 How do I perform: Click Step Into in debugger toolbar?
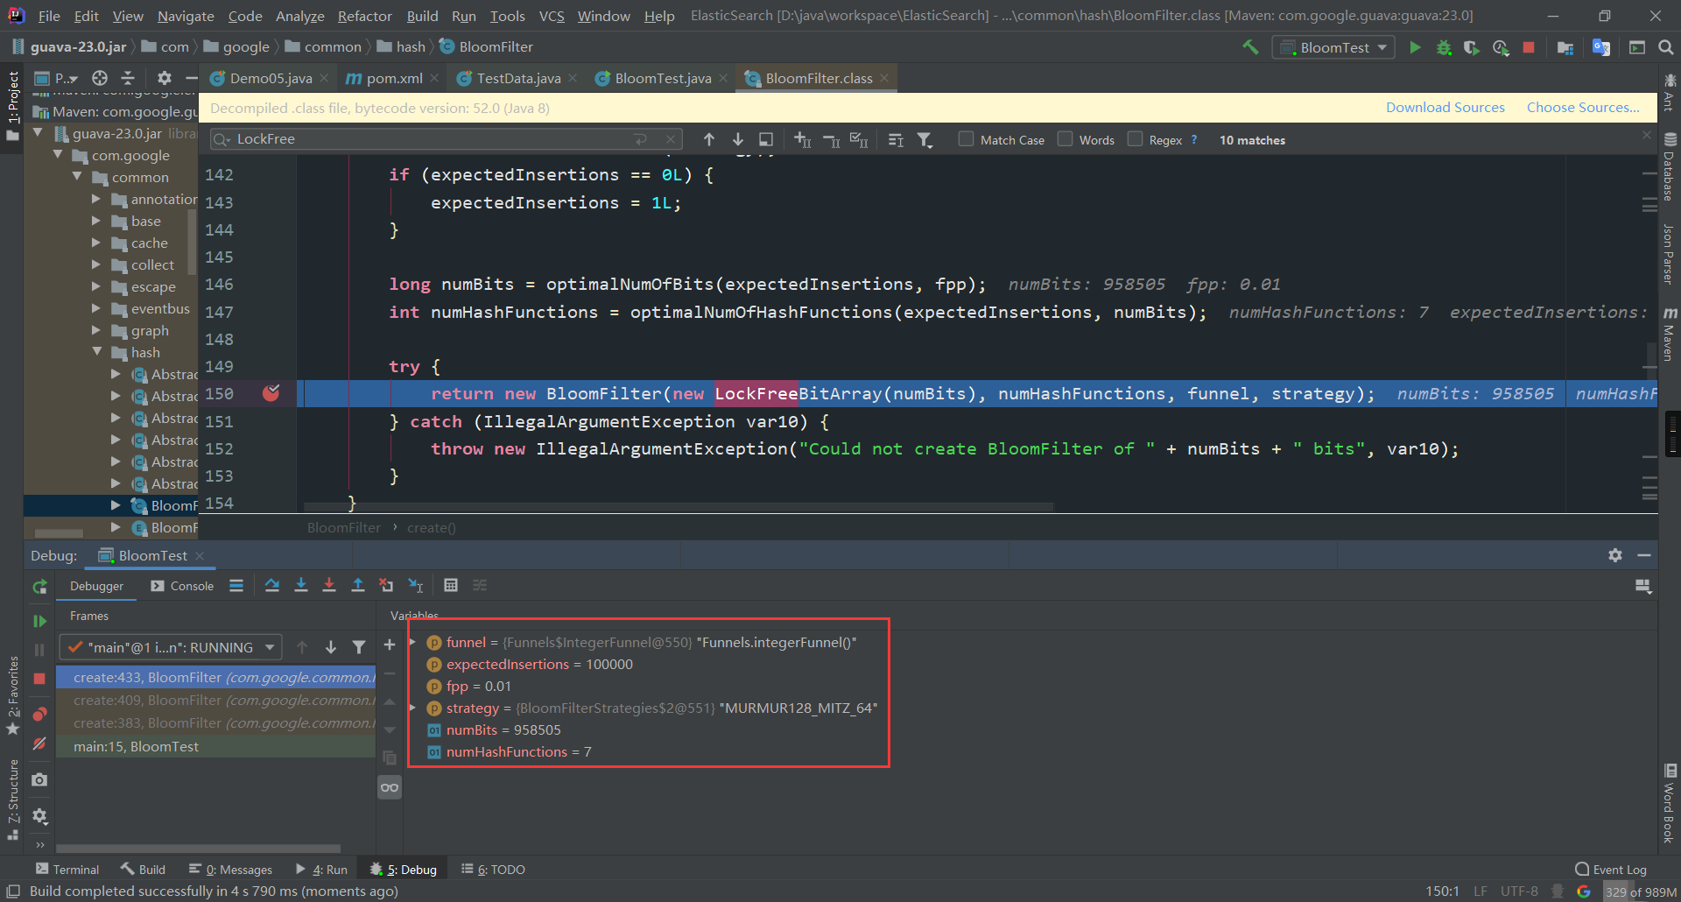point(301,585)
